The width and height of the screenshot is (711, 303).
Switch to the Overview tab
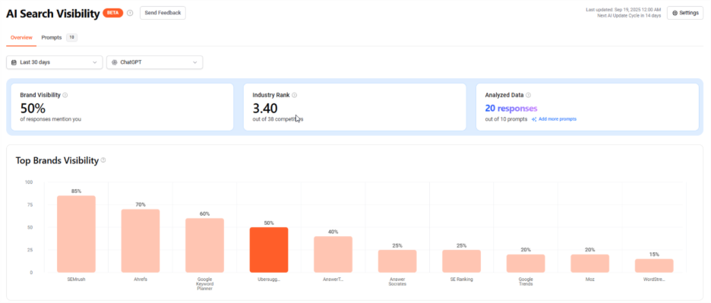[x=21, y=38]
